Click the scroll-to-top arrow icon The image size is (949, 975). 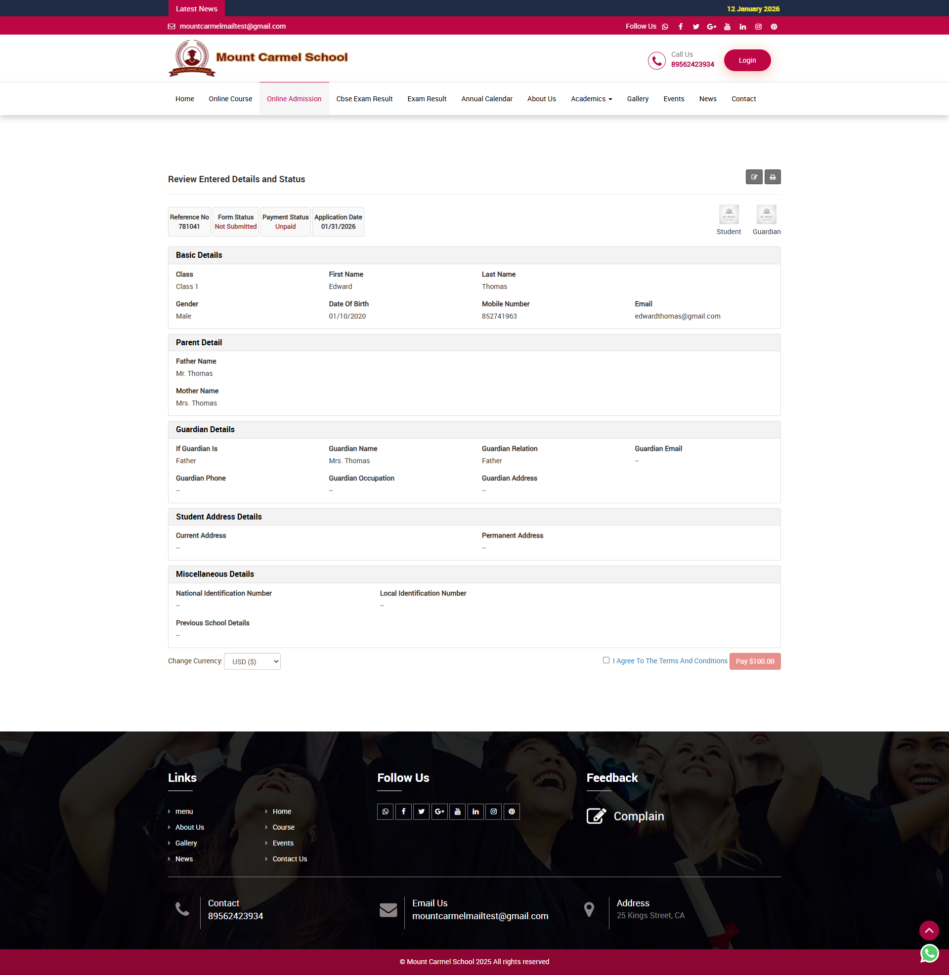pyautogui.click(x=929, y=930)
